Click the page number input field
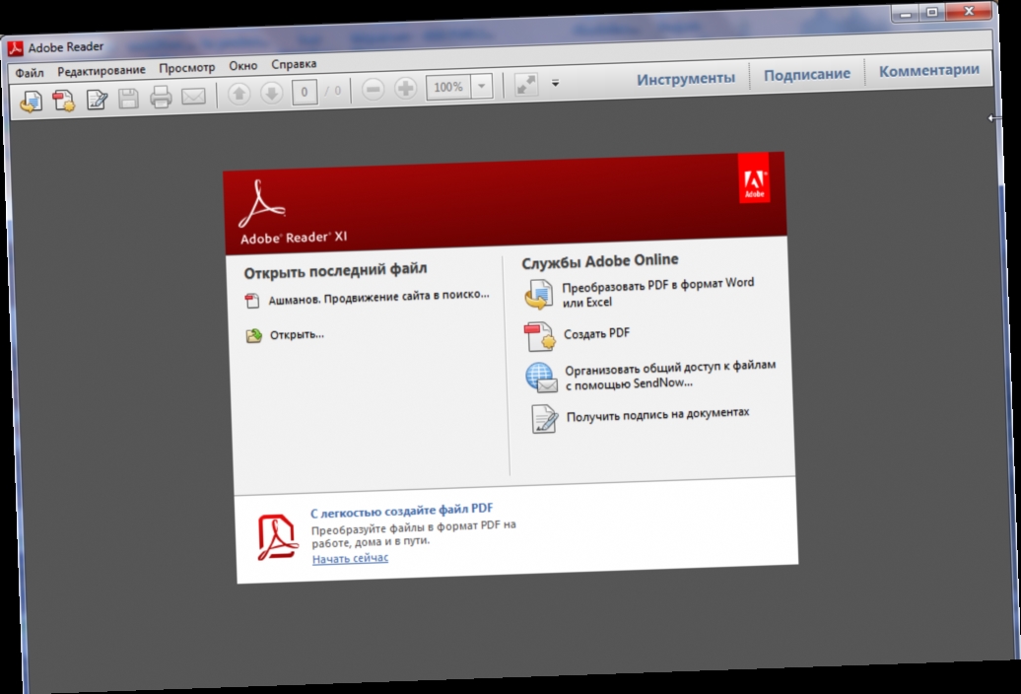The height and width of the screenshot is (694, 1021). click(305, 92)
